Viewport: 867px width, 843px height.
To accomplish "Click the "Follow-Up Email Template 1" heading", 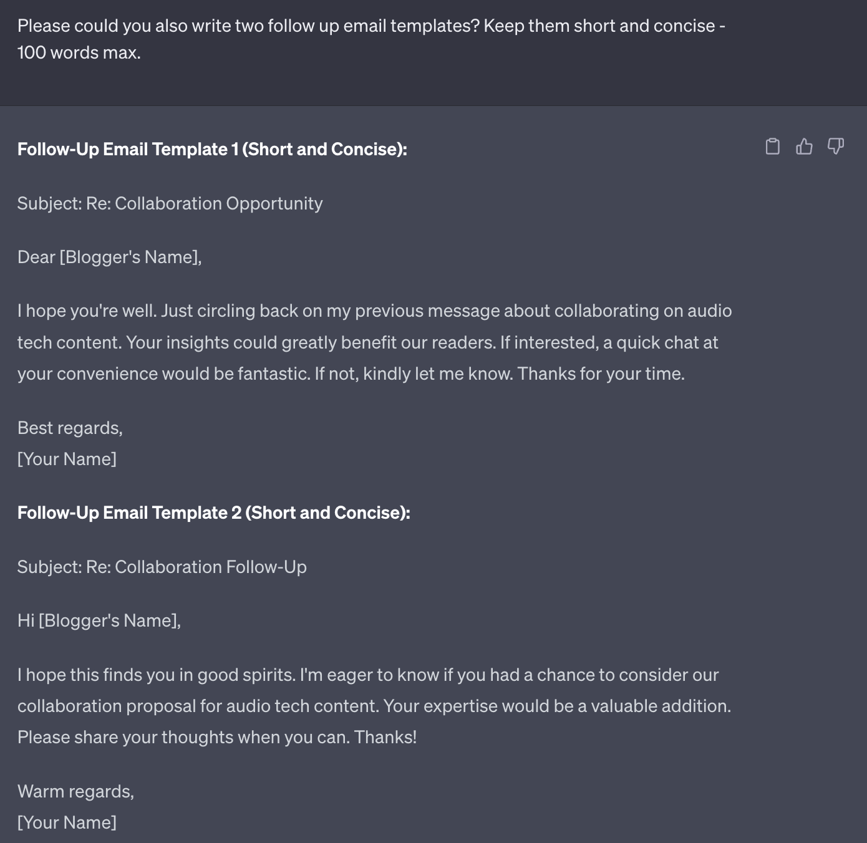I will click(212, 149).
